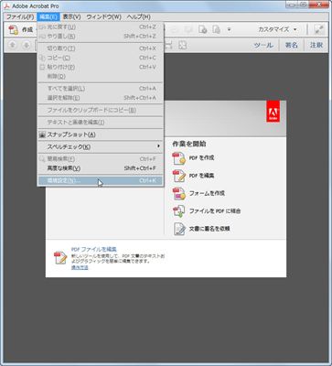Viewport: 332px width, 366px height.
Task: Toggle read mode with the expand-arrows icon
Action: click(319, 29)
